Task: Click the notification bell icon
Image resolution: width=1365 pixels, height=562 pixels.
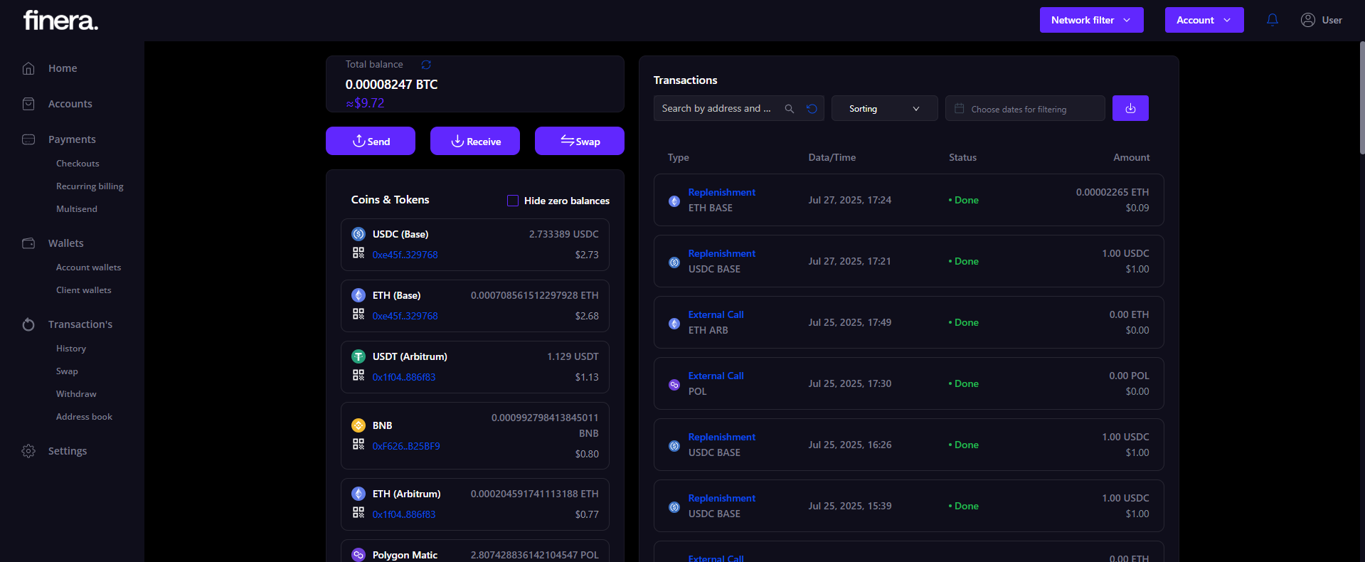Action: tap(1273, 20)
